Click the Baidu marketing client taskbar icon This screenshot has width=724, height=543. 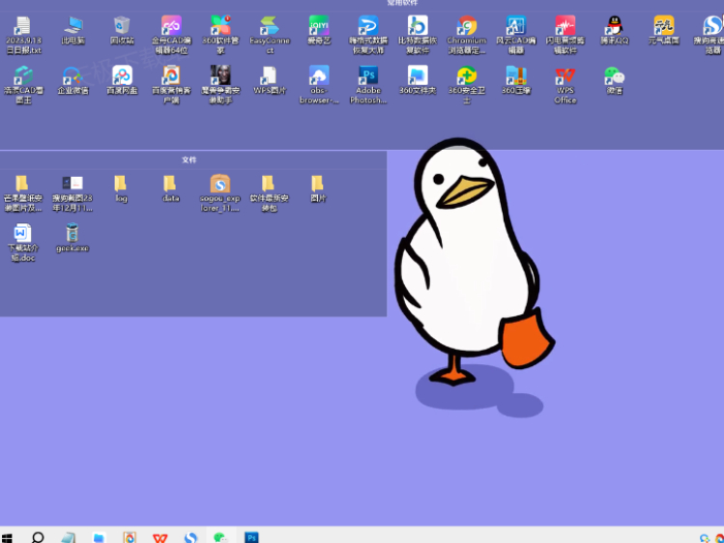tap(130, 537)
